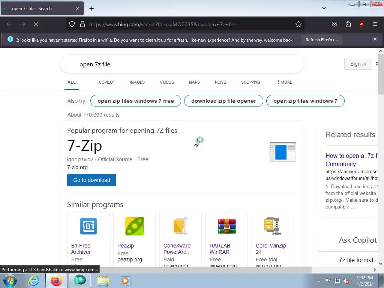Open the Firefox hamburger application menu
Viewport: 384px width, 288px height.
tap(375, 24)
